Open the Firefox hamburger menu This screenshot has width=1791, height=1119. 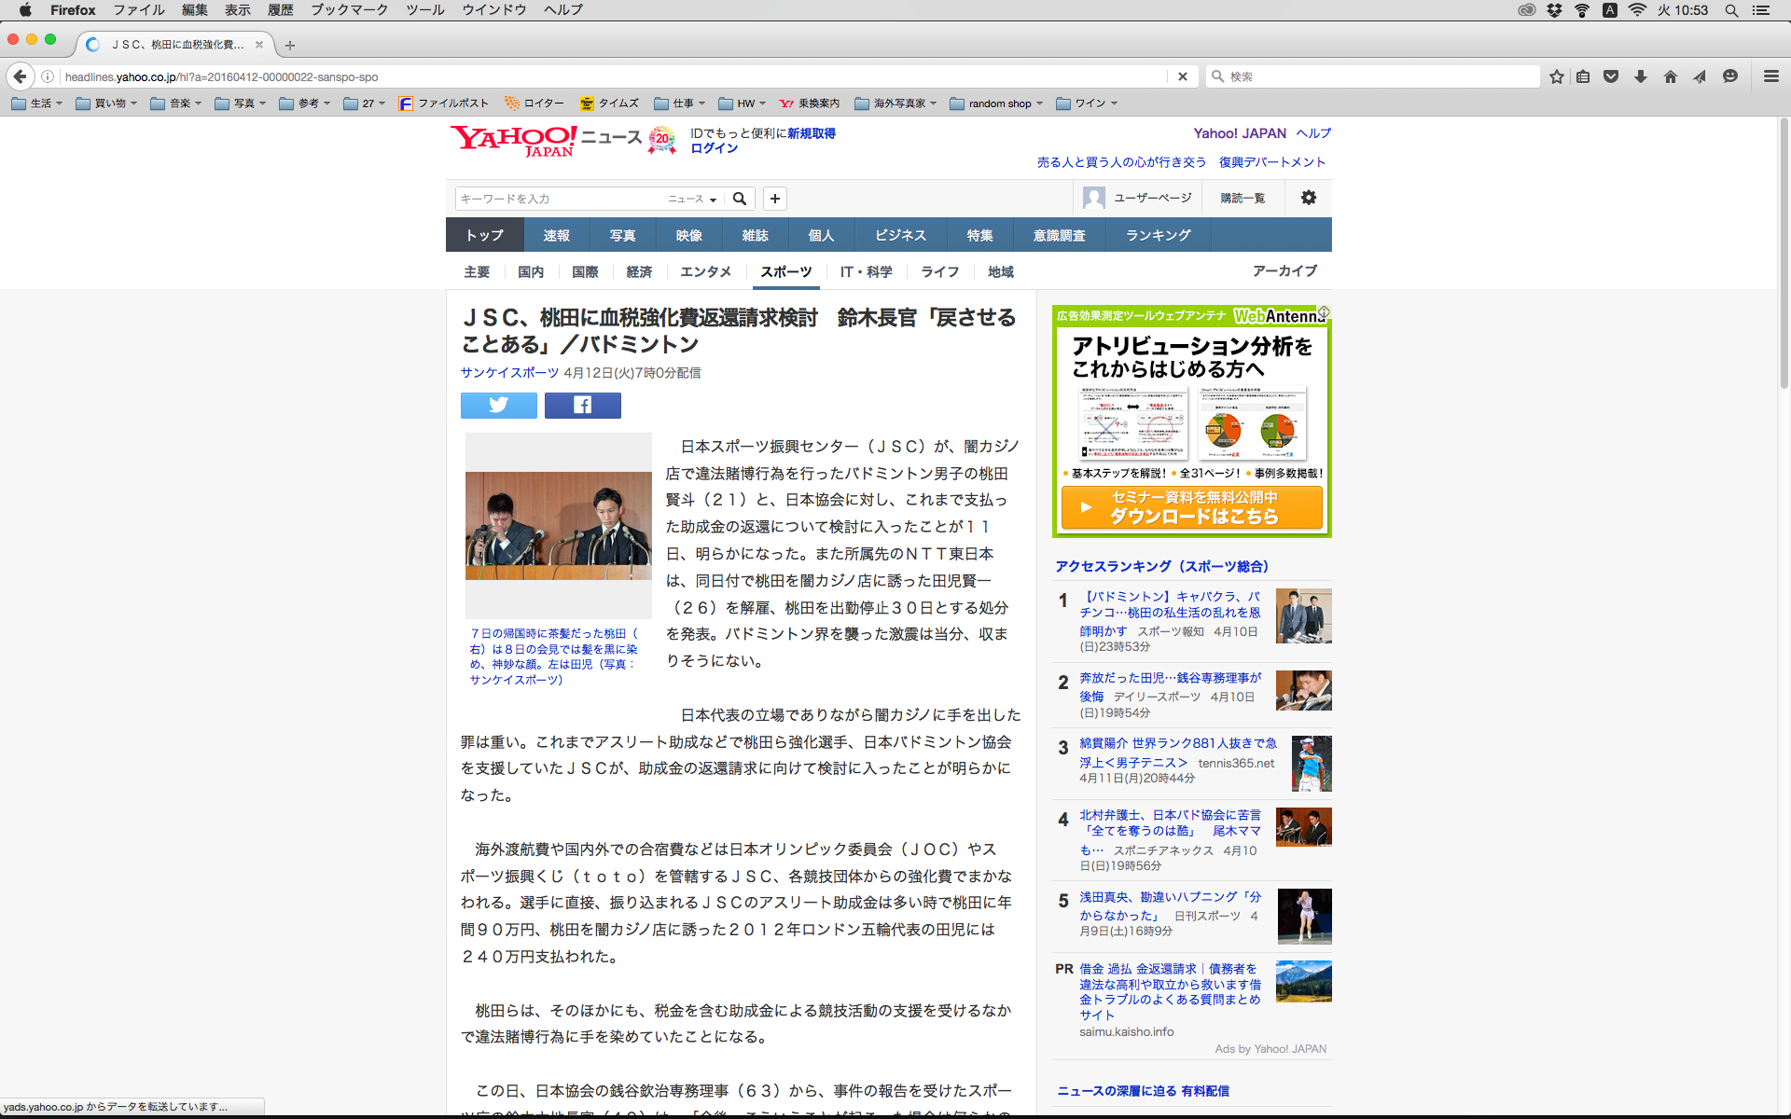coord(1770,76)
